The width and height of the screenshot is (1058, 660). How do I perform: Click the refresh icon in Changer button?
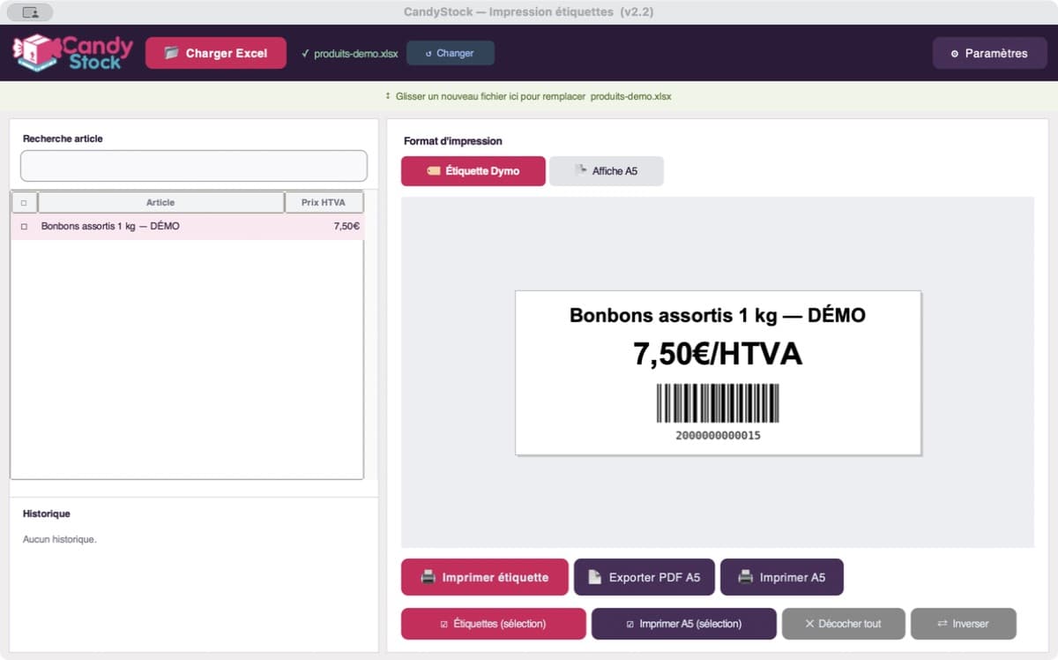pyautogui.click(x=428, y=54)
